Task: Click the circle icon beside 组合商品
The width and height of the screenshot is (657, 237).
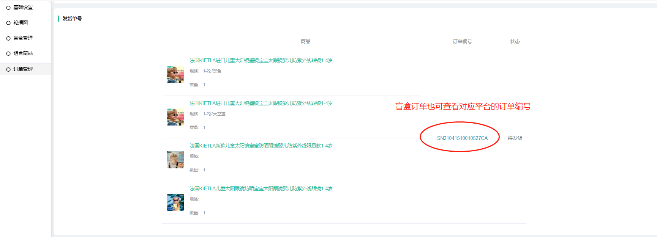Action: point(8,53)
